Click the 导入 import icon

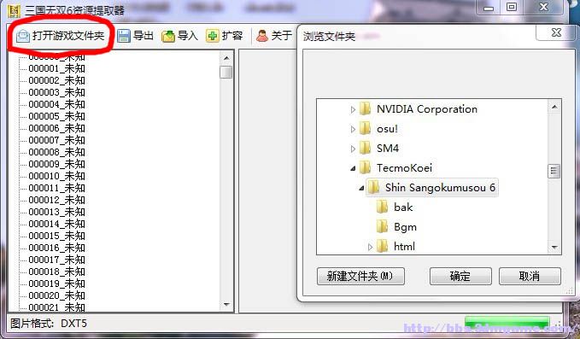coord(168,36)
